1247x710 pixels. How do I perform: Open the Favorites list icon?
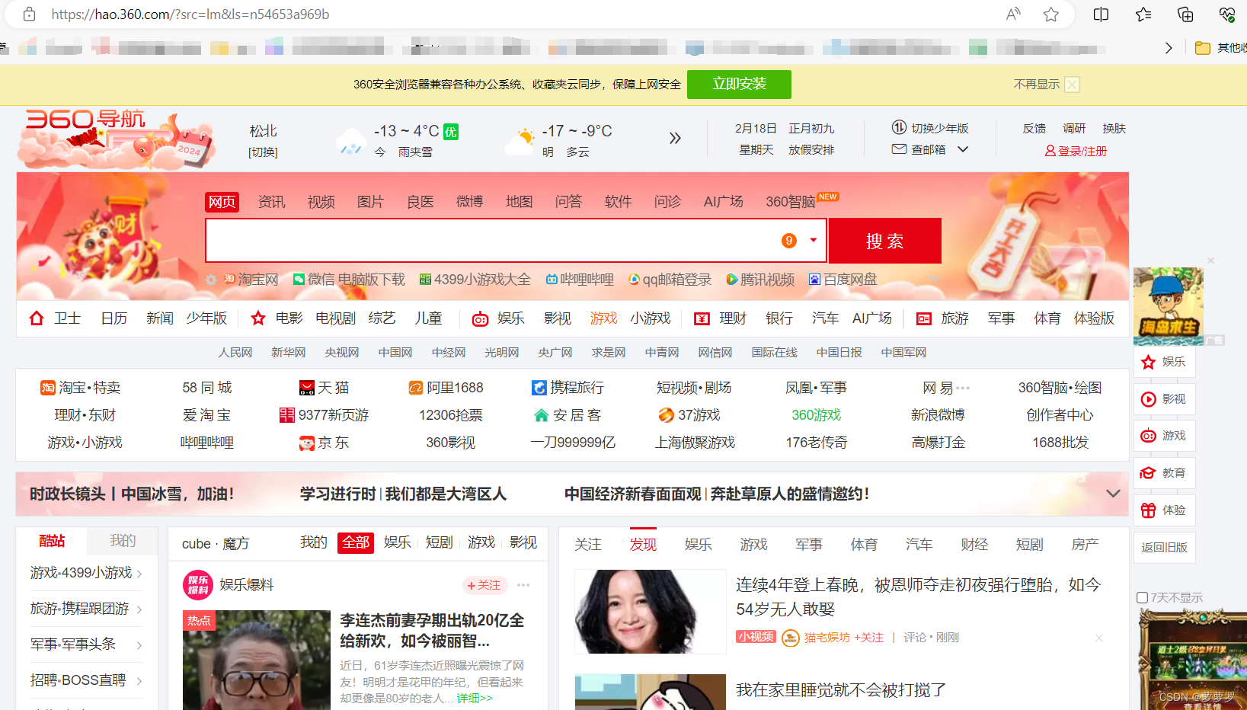point(1143,14)
